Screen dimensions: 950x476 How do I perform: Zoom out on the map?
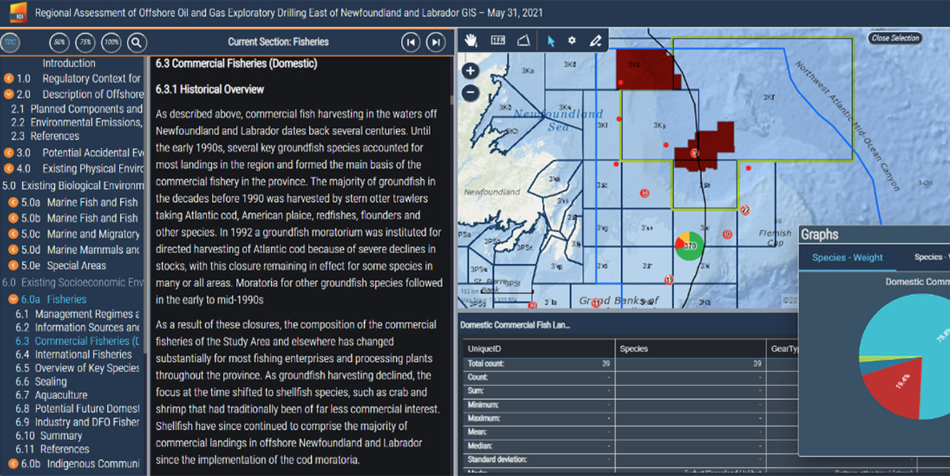[470, 92]
